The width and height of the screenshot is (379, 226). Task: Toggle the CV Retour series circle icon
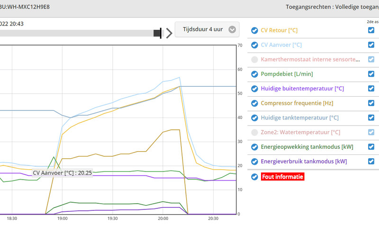[x=254, y=30]
